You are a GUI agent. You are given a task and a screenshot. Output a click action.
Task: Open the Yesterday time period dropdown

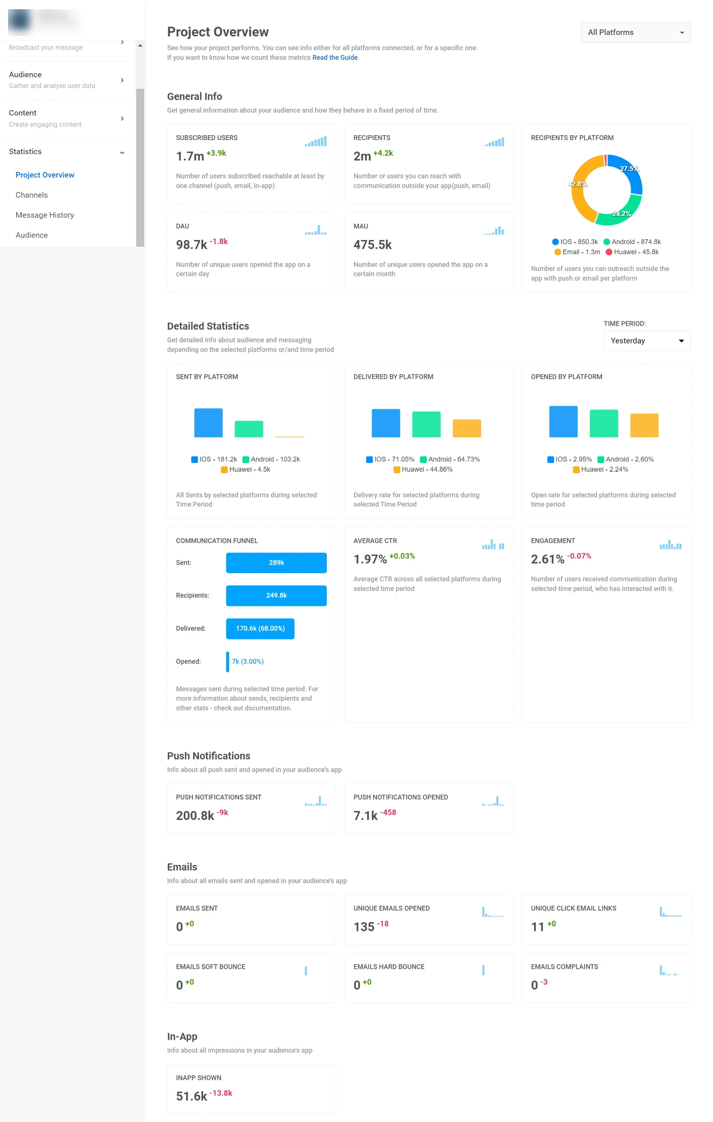coord(647,341)
